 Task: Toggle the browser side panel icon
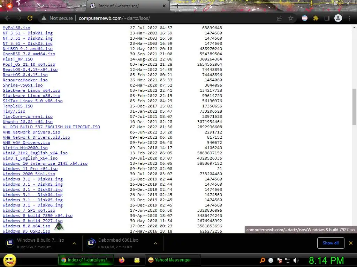coord(327,18)
